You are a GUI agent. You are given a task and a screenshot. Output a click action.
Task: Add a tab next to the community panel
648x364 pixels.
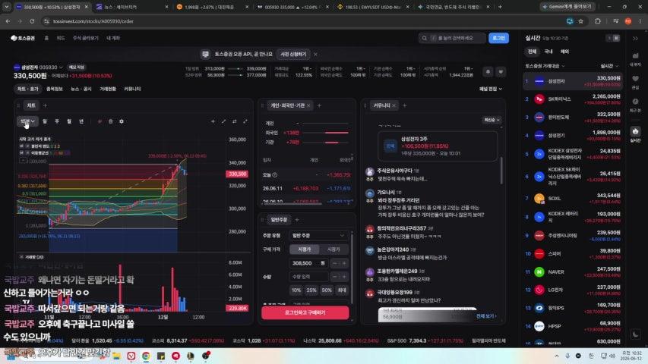(x=405, y=105)
